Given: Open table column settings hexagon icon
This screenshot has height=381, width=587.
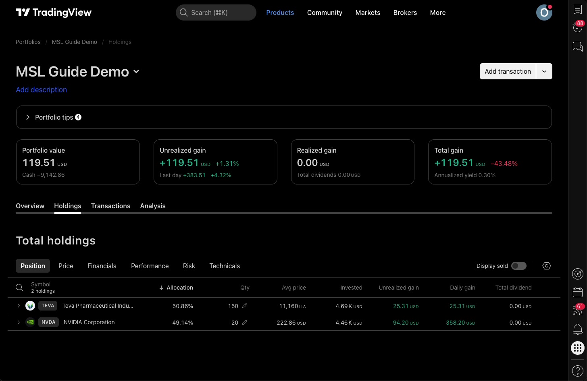Looking at the screenshot, I should (x=547, y=266).
